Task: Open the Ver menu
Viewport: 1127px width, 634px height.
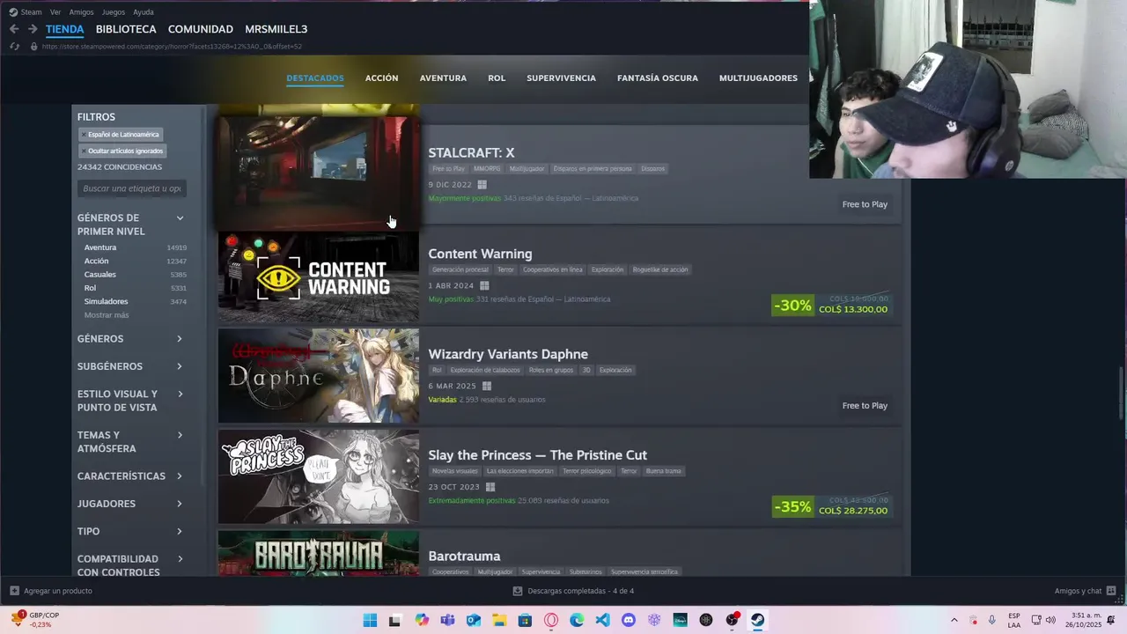Action: (x=55, y=12)
